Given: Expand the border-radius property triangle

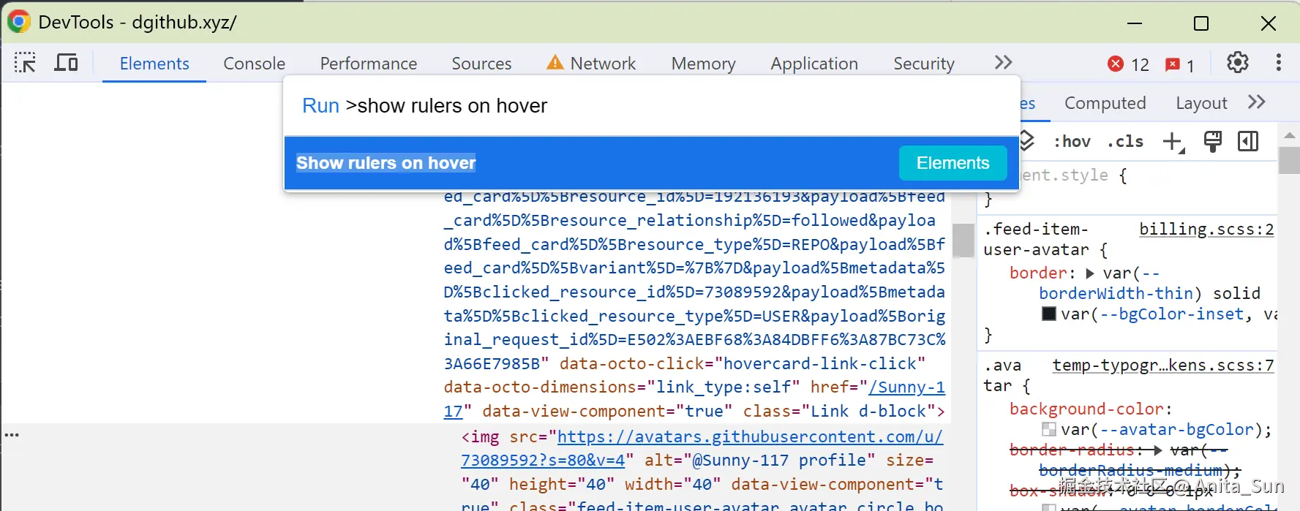Looking at the screenshot, I should [1157, 450].
